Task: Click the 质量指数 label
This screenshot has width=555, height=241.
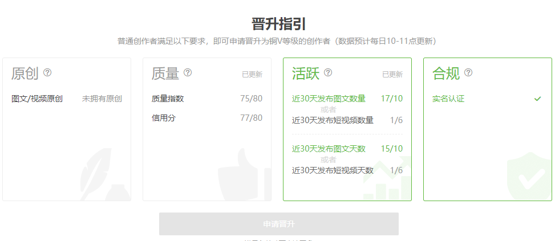Action: pyautogui.click(x=168, y=99)
